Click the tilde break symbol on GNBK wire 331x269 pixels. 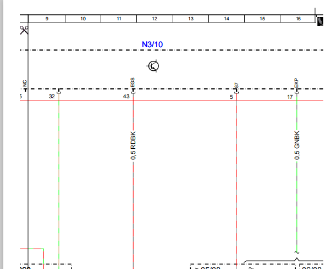[297, 253]
